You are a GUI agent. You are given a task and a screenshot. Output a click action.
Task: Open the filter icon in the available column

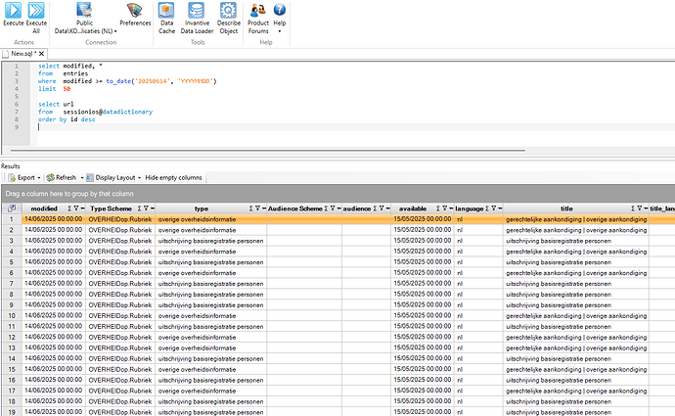(445, 208)
